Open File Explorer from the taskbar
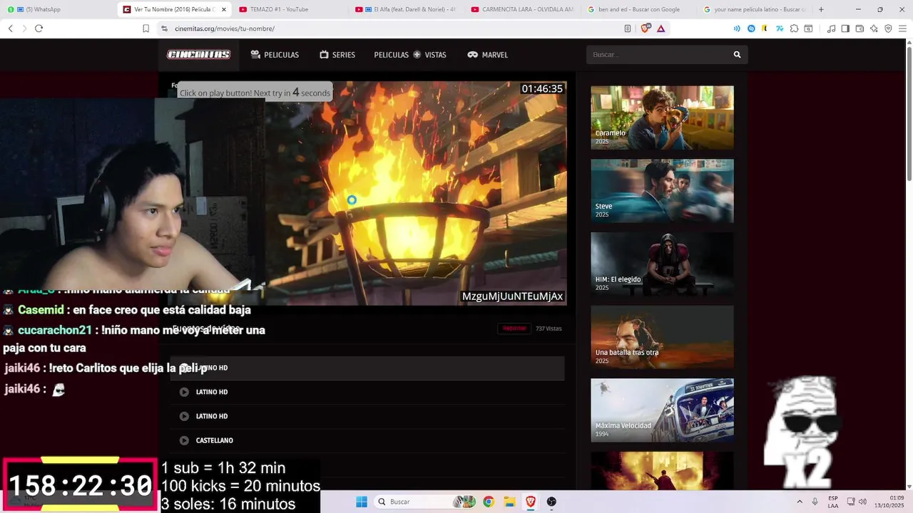Viewport: 913px width, 513px height. [509, 502]
